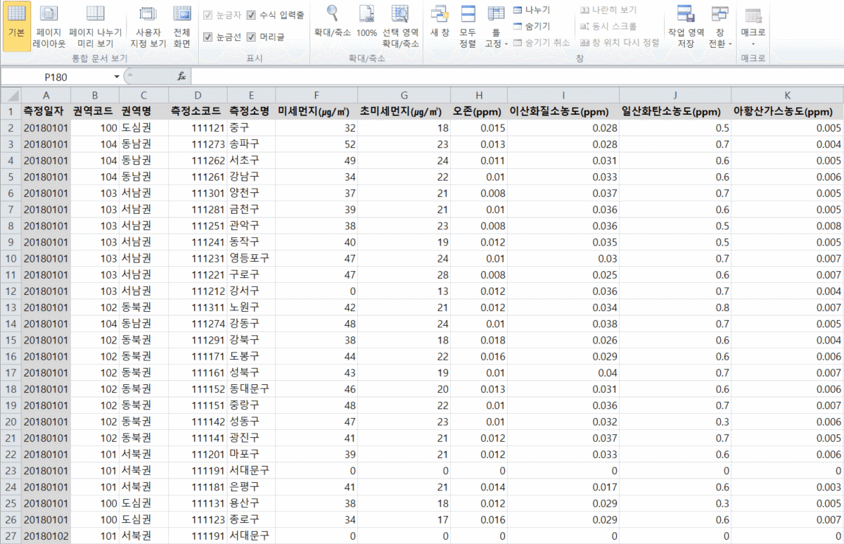Open Page Layout view (페이지 레이아웃)

coord(49,26)
